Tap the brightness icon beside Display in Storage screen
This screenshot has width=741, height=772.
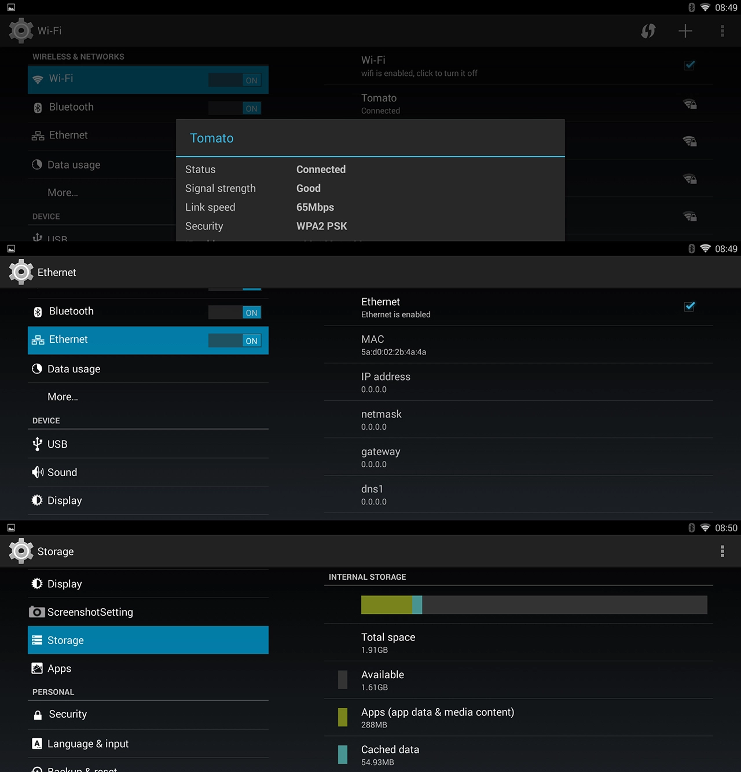pos(37,584)
